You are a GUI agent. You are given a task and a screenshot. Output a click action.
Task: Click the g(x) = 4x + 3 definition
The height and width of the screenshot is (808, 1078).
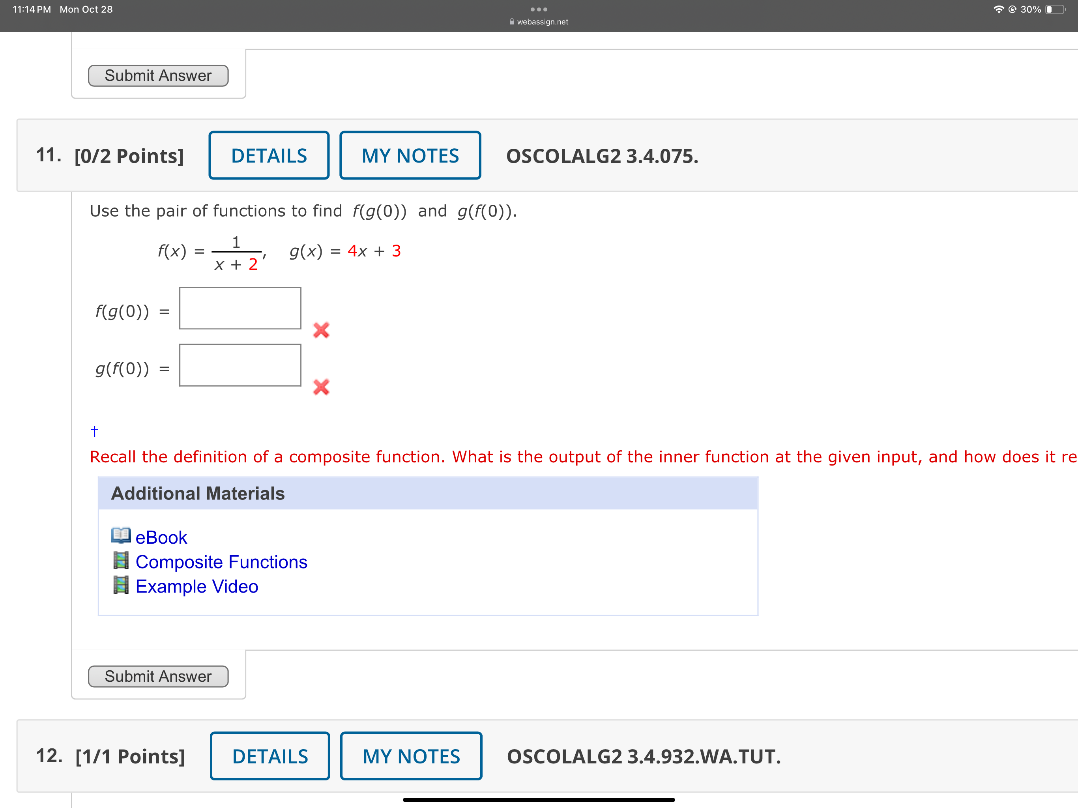[345, 251]
